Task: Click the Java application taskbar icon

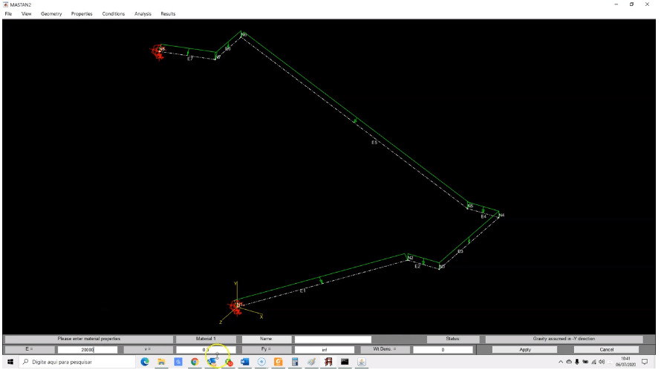Action: [x=362, y=363]
